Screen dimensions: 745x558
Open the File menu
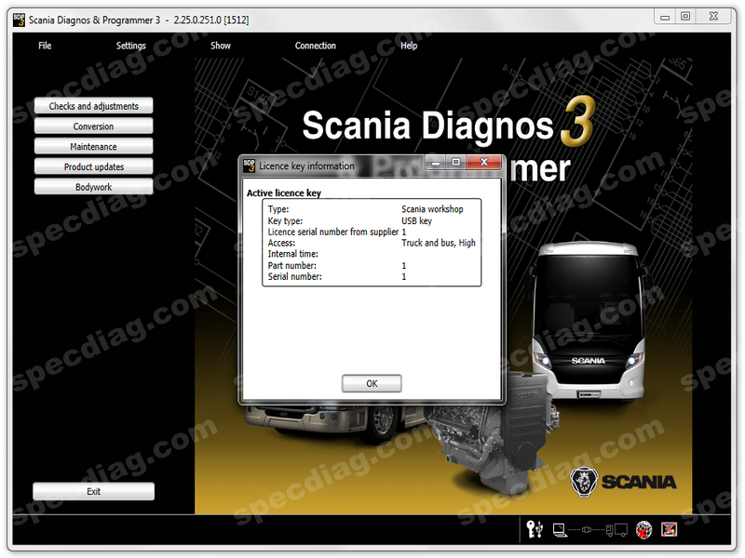coord(45,46)
